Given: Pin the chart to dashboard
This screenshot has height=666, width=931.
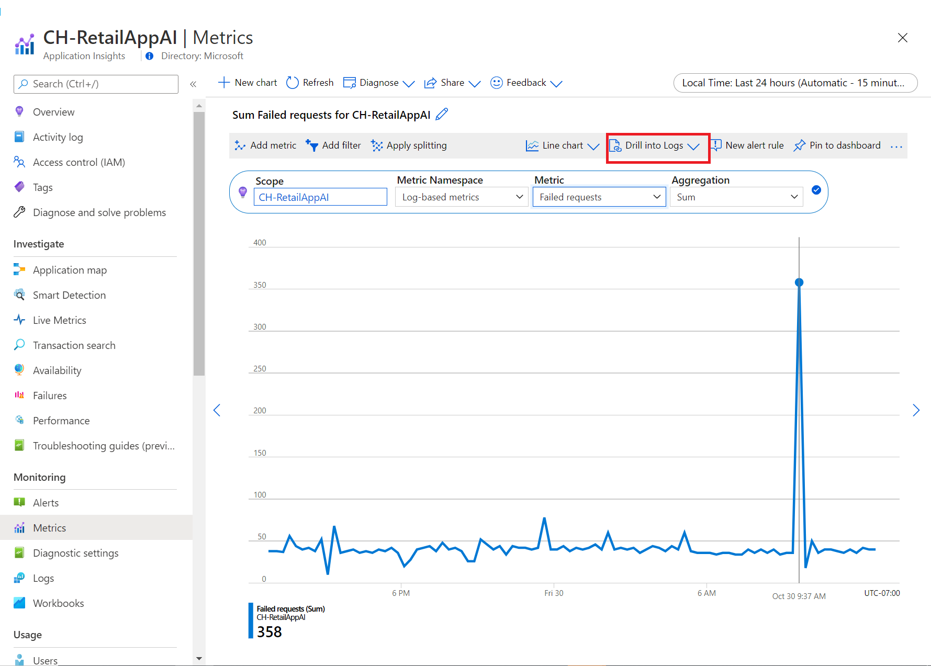Looking at the screenshot, I should [836, 145].
